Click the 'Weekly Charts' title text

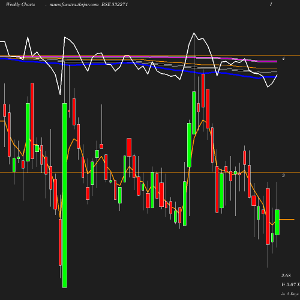20,4
